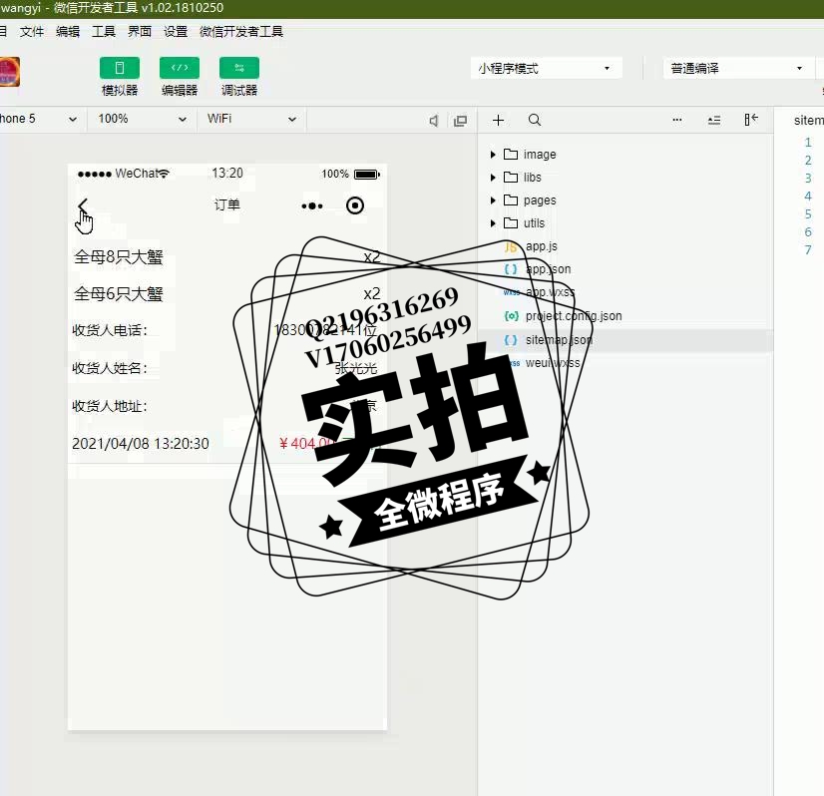Expand the libs folder
Viewport: 824px width, 796px height.
click(493, 178)
